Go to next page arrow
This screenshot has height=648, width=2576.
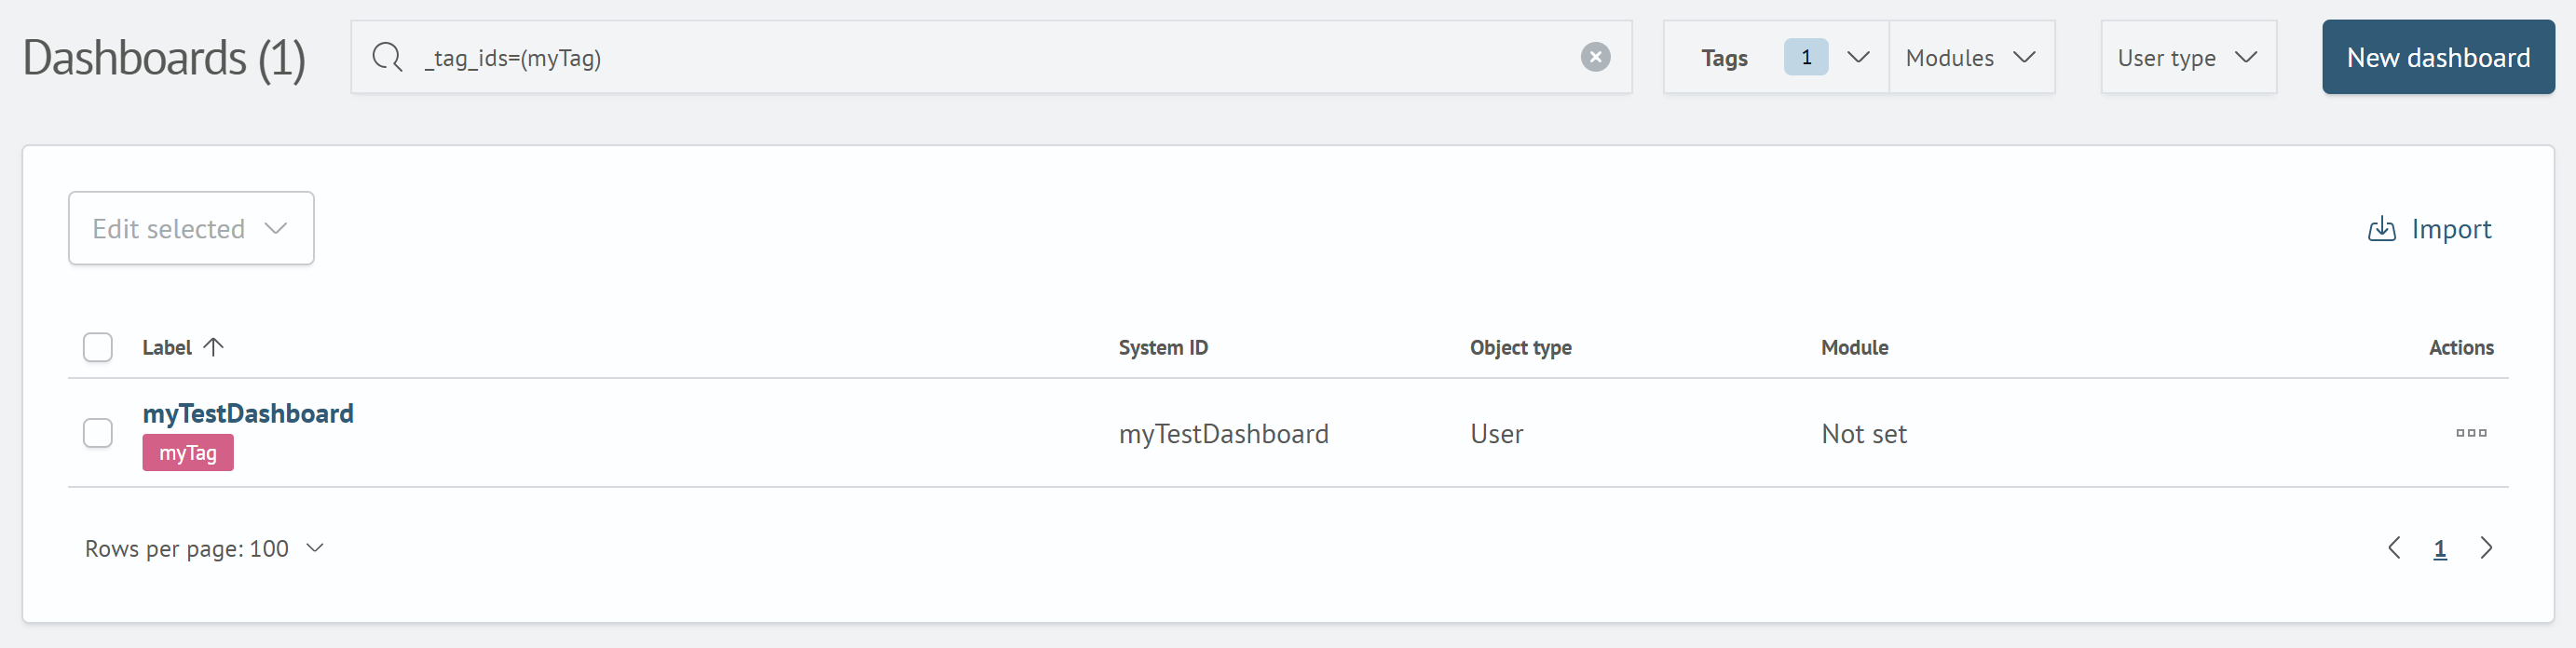click(2486, 548)
